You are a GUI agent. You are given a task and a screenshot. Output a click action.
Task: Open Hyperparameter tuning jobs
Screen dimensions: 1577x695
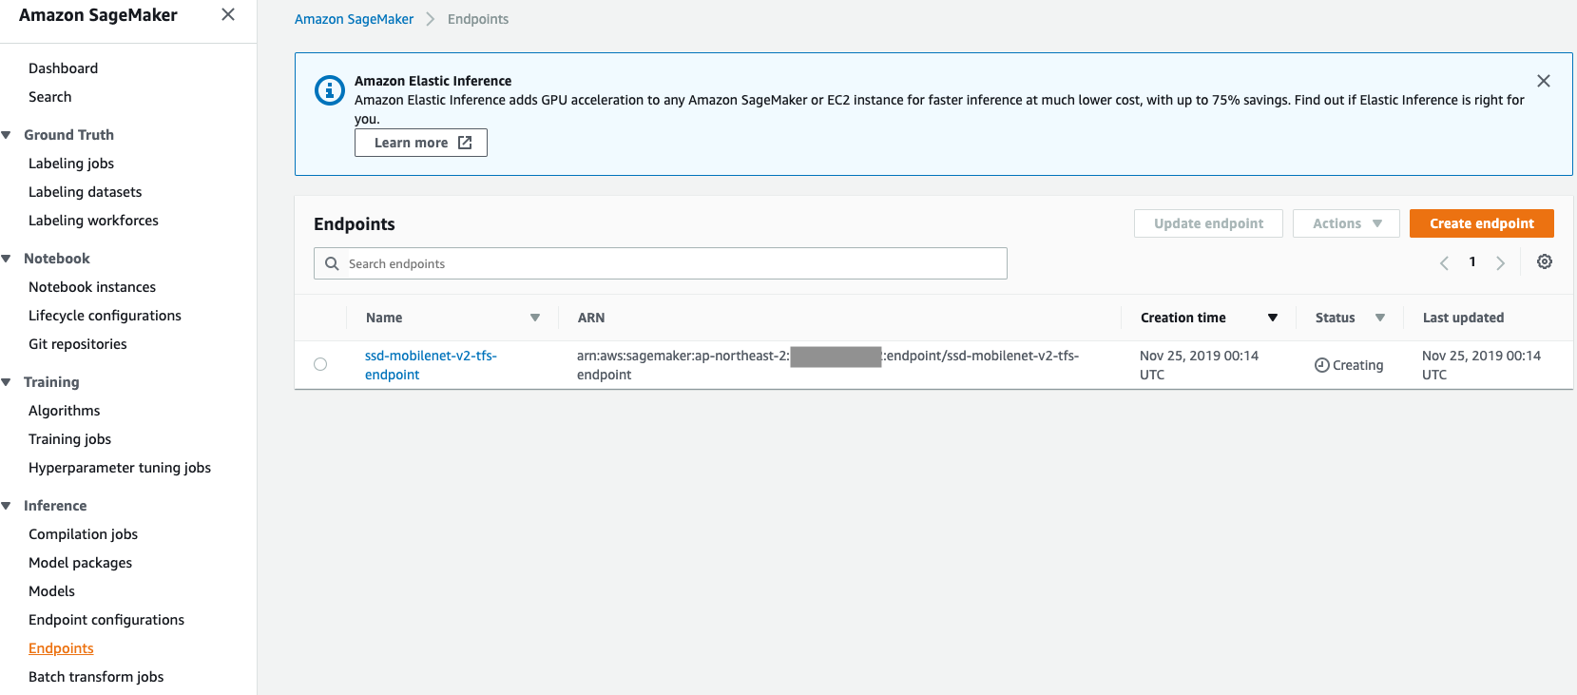coord(120,468)
